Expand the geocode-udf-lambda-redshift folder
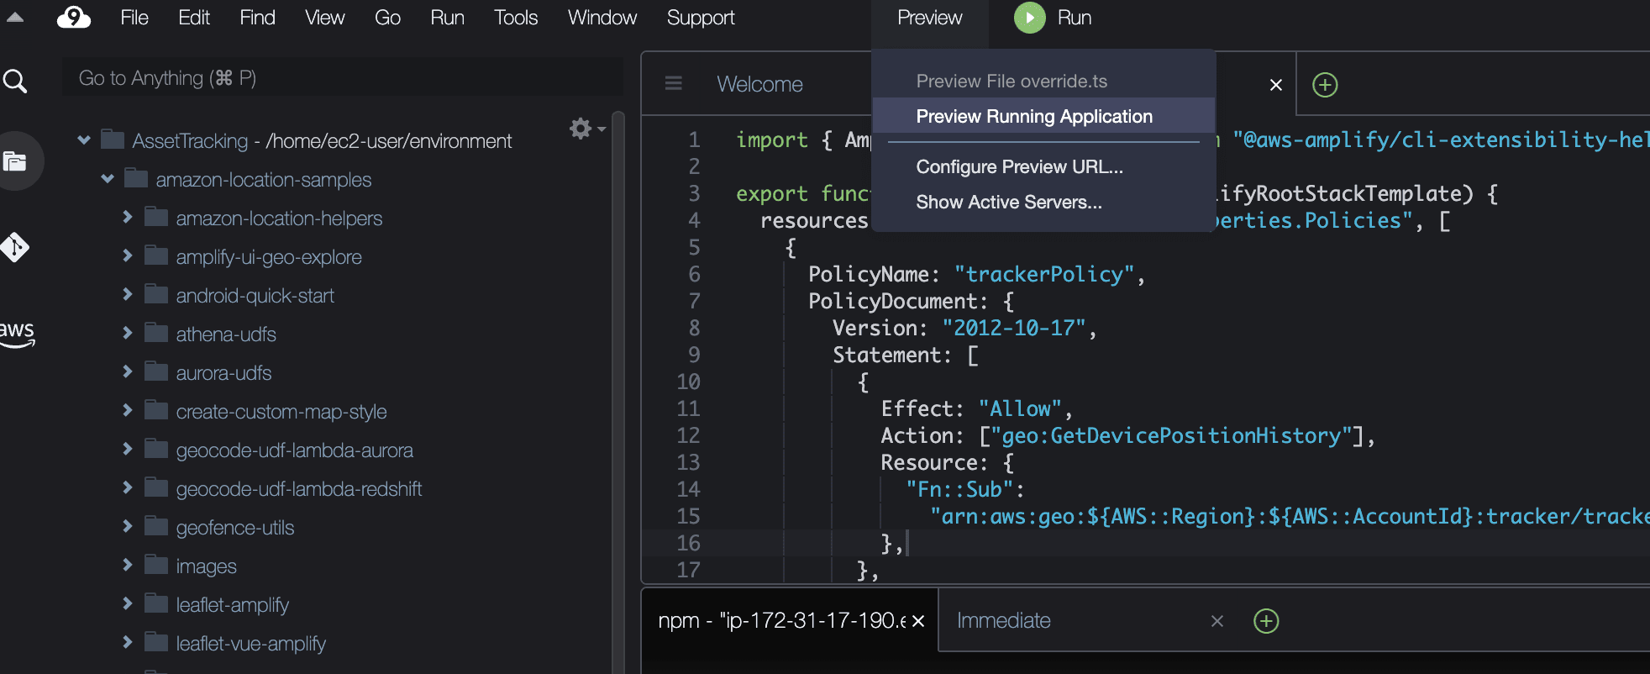Viewport: 1650px width, 674px height. (x=128, y=487)
